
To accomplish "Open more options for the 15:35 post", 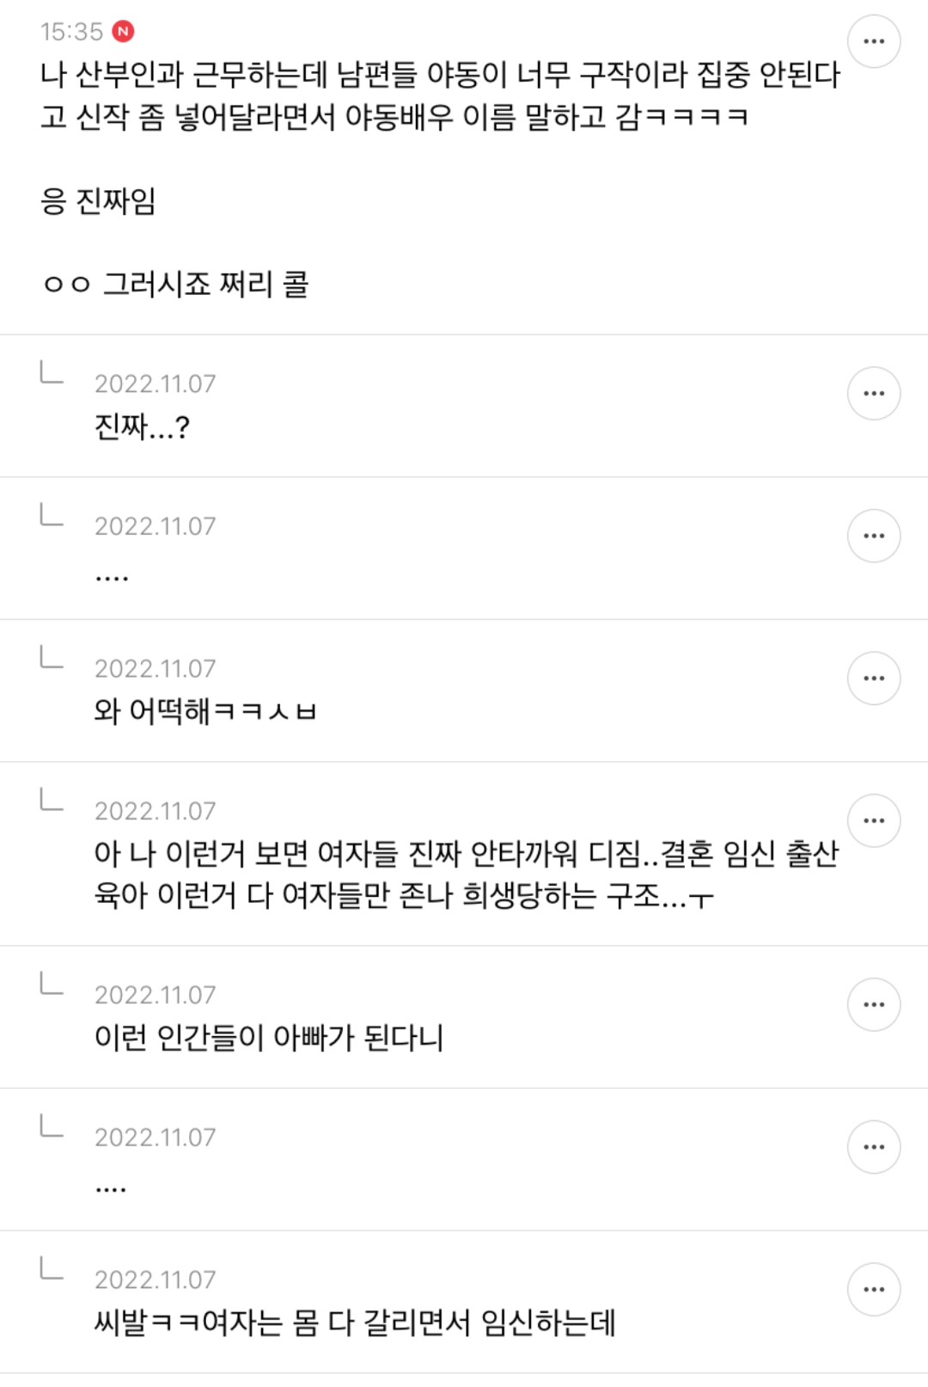I will [873, 41].
